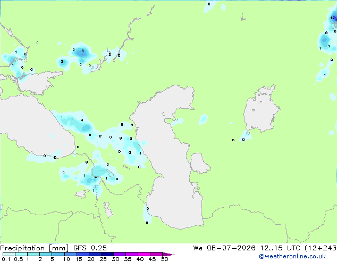Pick the 10–15 mm legend color swatch

71,254
